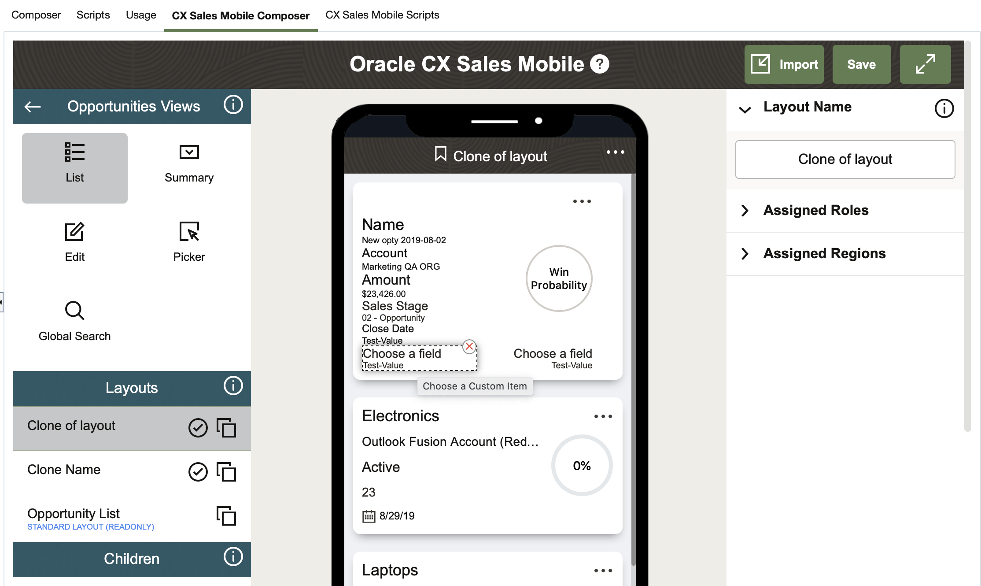Duplicate the Opportunity List standard layout

pyautogui.click(x=226, y=516)
